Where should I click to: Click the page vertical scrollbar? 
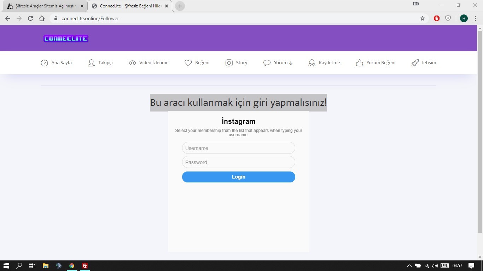(x=480, y=132)
